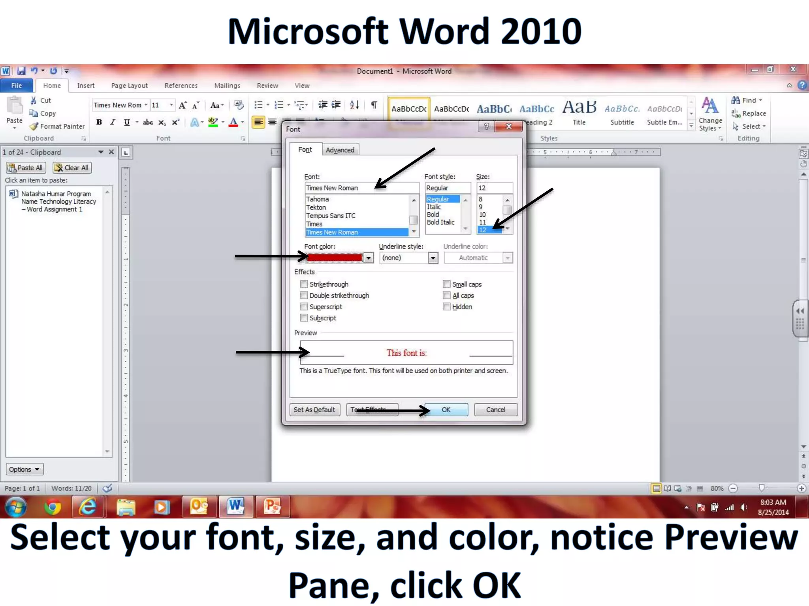Click the Paste clipboard icon
The width and height of the screenshot is (809, 606).
tap(15, 106)
